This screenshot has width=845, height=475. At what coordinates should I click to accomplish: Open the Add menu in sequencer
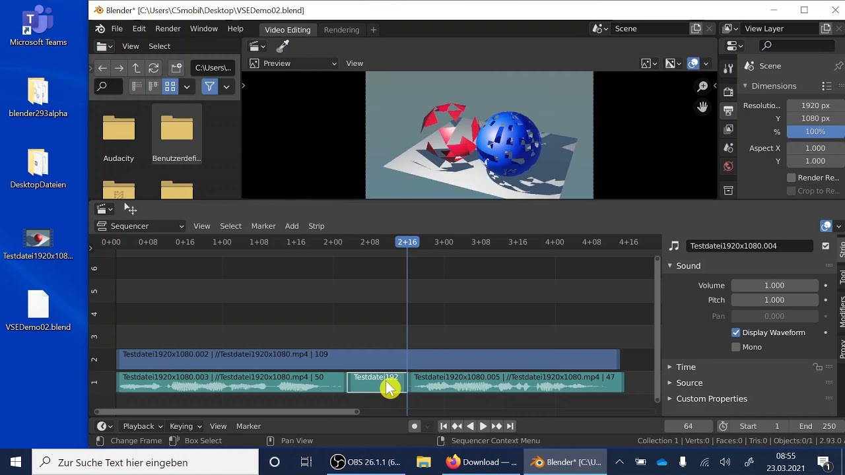(x=292, y=226)
